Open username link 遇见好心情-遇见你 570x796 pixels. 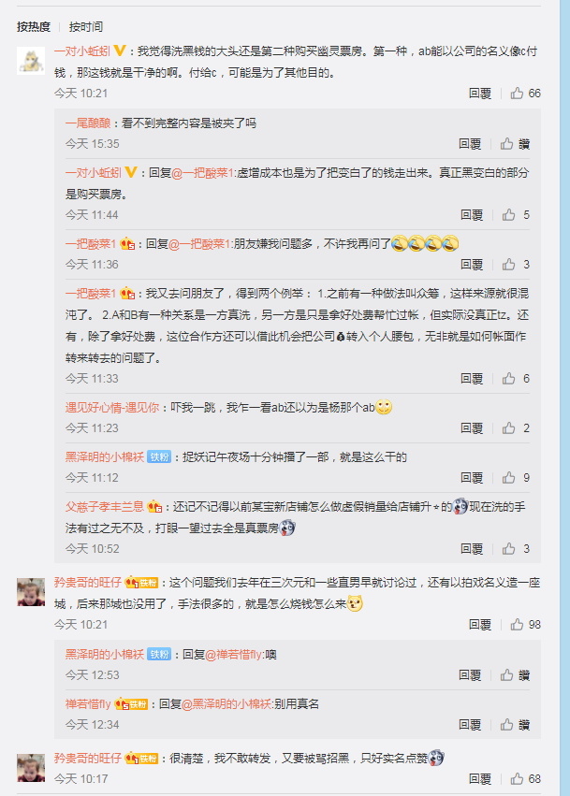(x=112, y=408)
